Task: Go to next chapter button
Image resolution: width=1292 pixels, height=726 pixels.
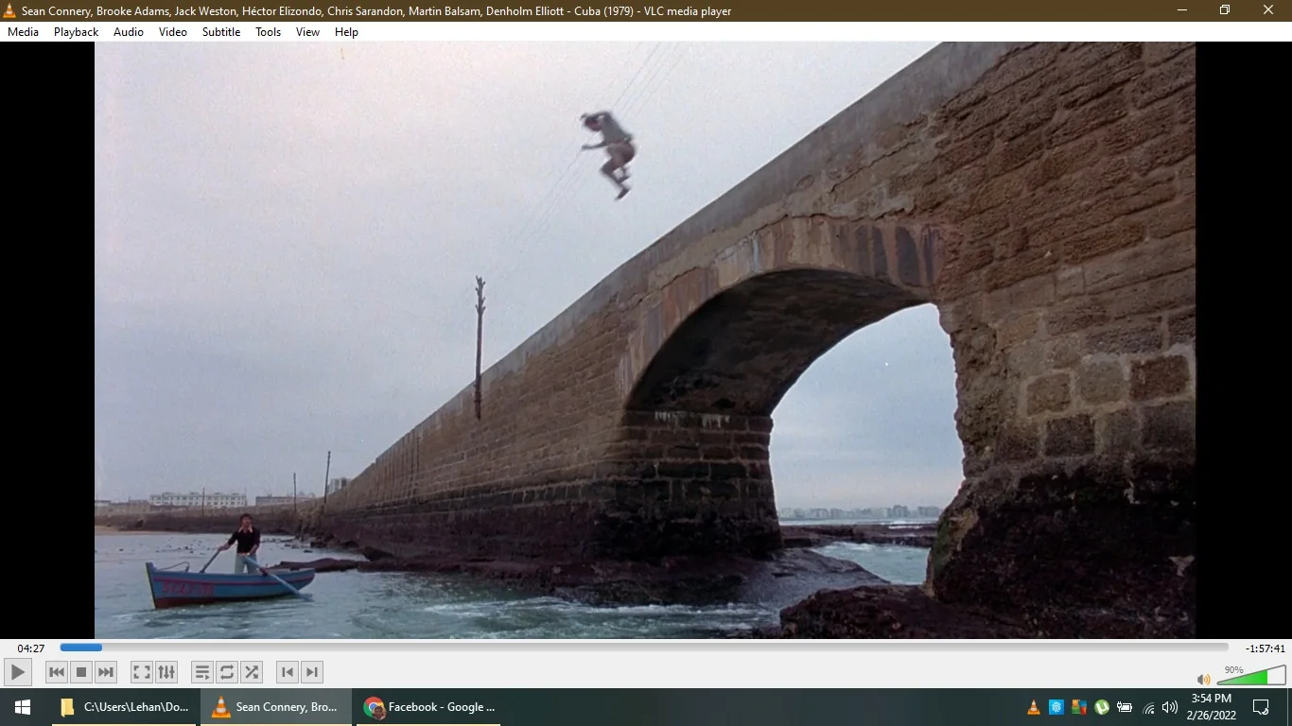Action: click(x=312, y=672)
